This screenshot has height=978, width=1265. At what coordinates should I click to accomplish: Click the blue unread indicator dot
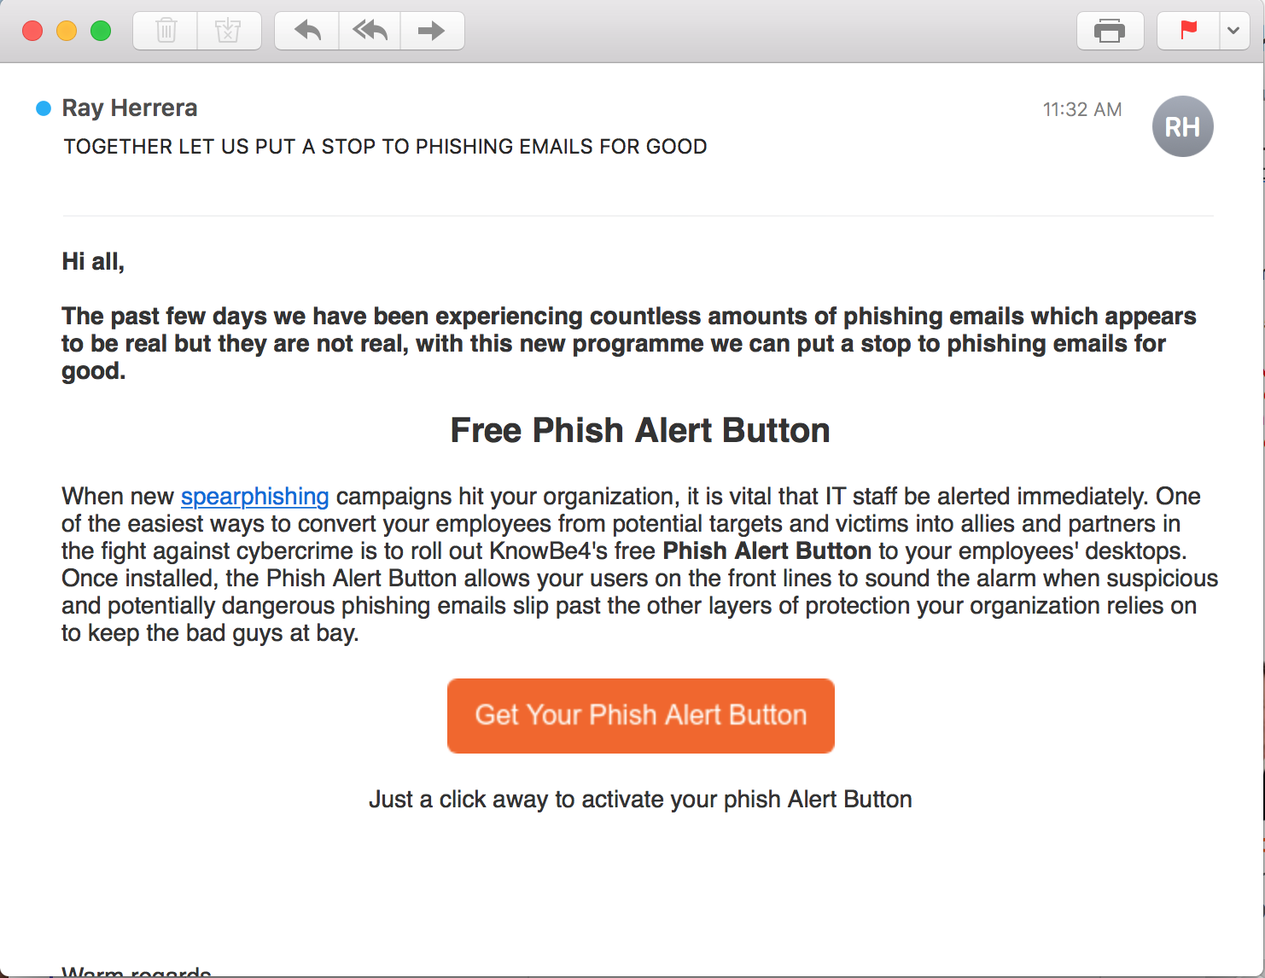click(x=44, y=108)
